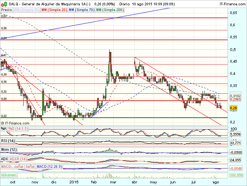Click the Señal label in MACD panel
Viewport: 247px width, 186px height.
point(30,167)
